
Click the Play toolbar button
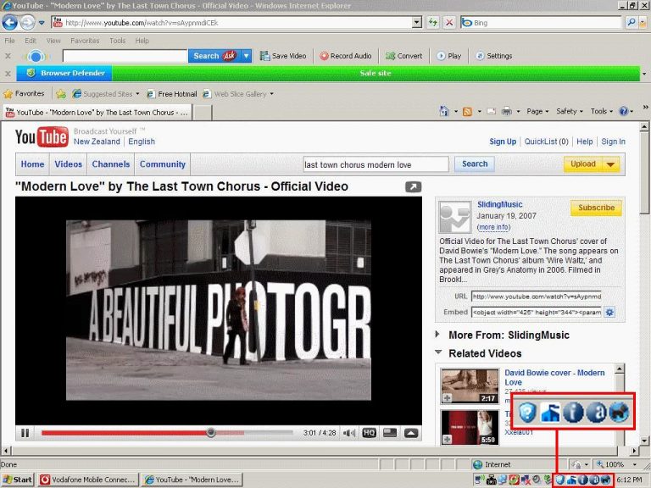[x=449, y=56]
